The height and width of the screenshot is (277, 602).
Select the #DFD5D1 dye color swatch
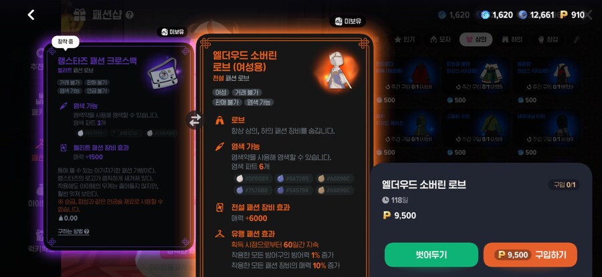[254, 178]
